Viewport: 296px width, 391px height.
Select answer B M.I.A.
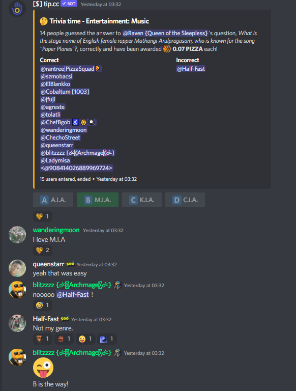pos(98,200)
